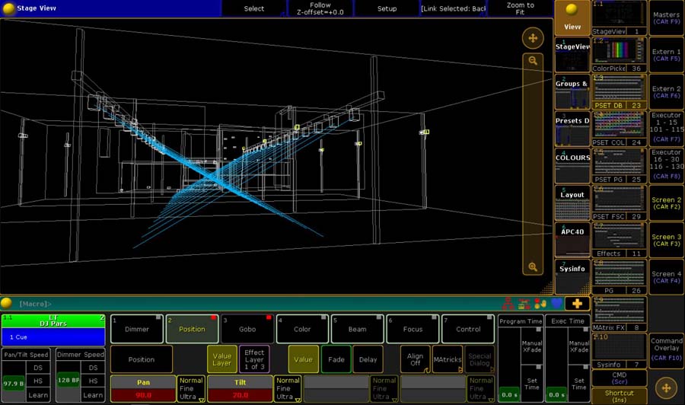Zoom in using the top magnifier icon

pos(533,61)
